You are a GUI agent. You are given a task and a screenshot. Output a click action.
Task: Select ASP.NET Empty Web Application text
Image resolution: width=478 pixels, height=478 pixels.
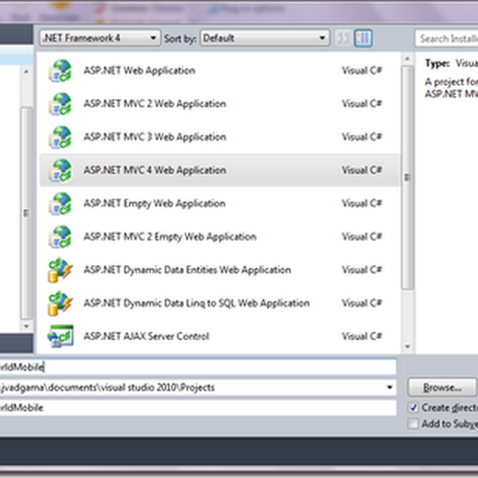coord(155,204)
